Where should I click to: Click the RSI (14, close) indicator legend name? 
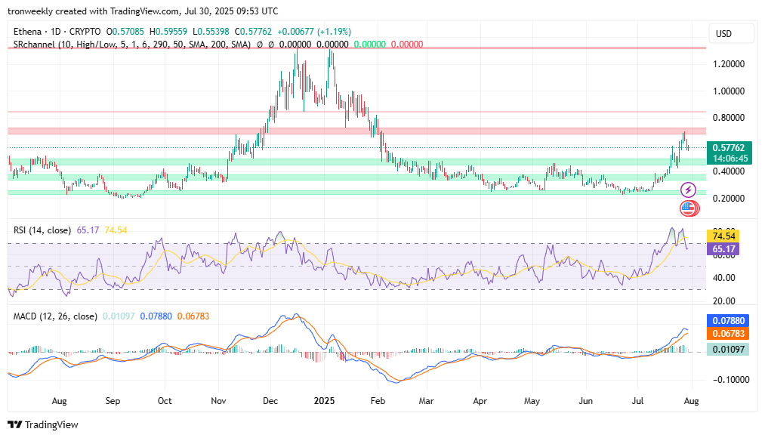pyautogui.click(x=42, y=230)
